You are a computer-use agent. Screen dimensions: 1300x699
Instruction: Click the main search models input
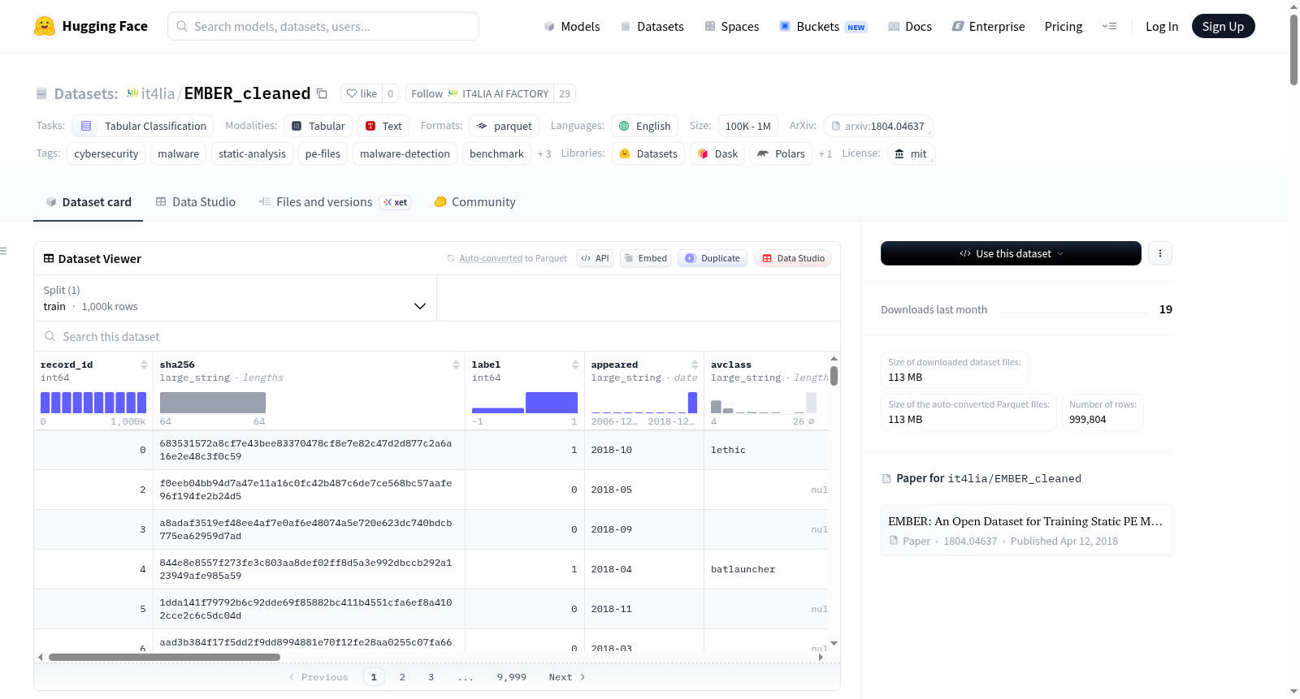point(323,26)
